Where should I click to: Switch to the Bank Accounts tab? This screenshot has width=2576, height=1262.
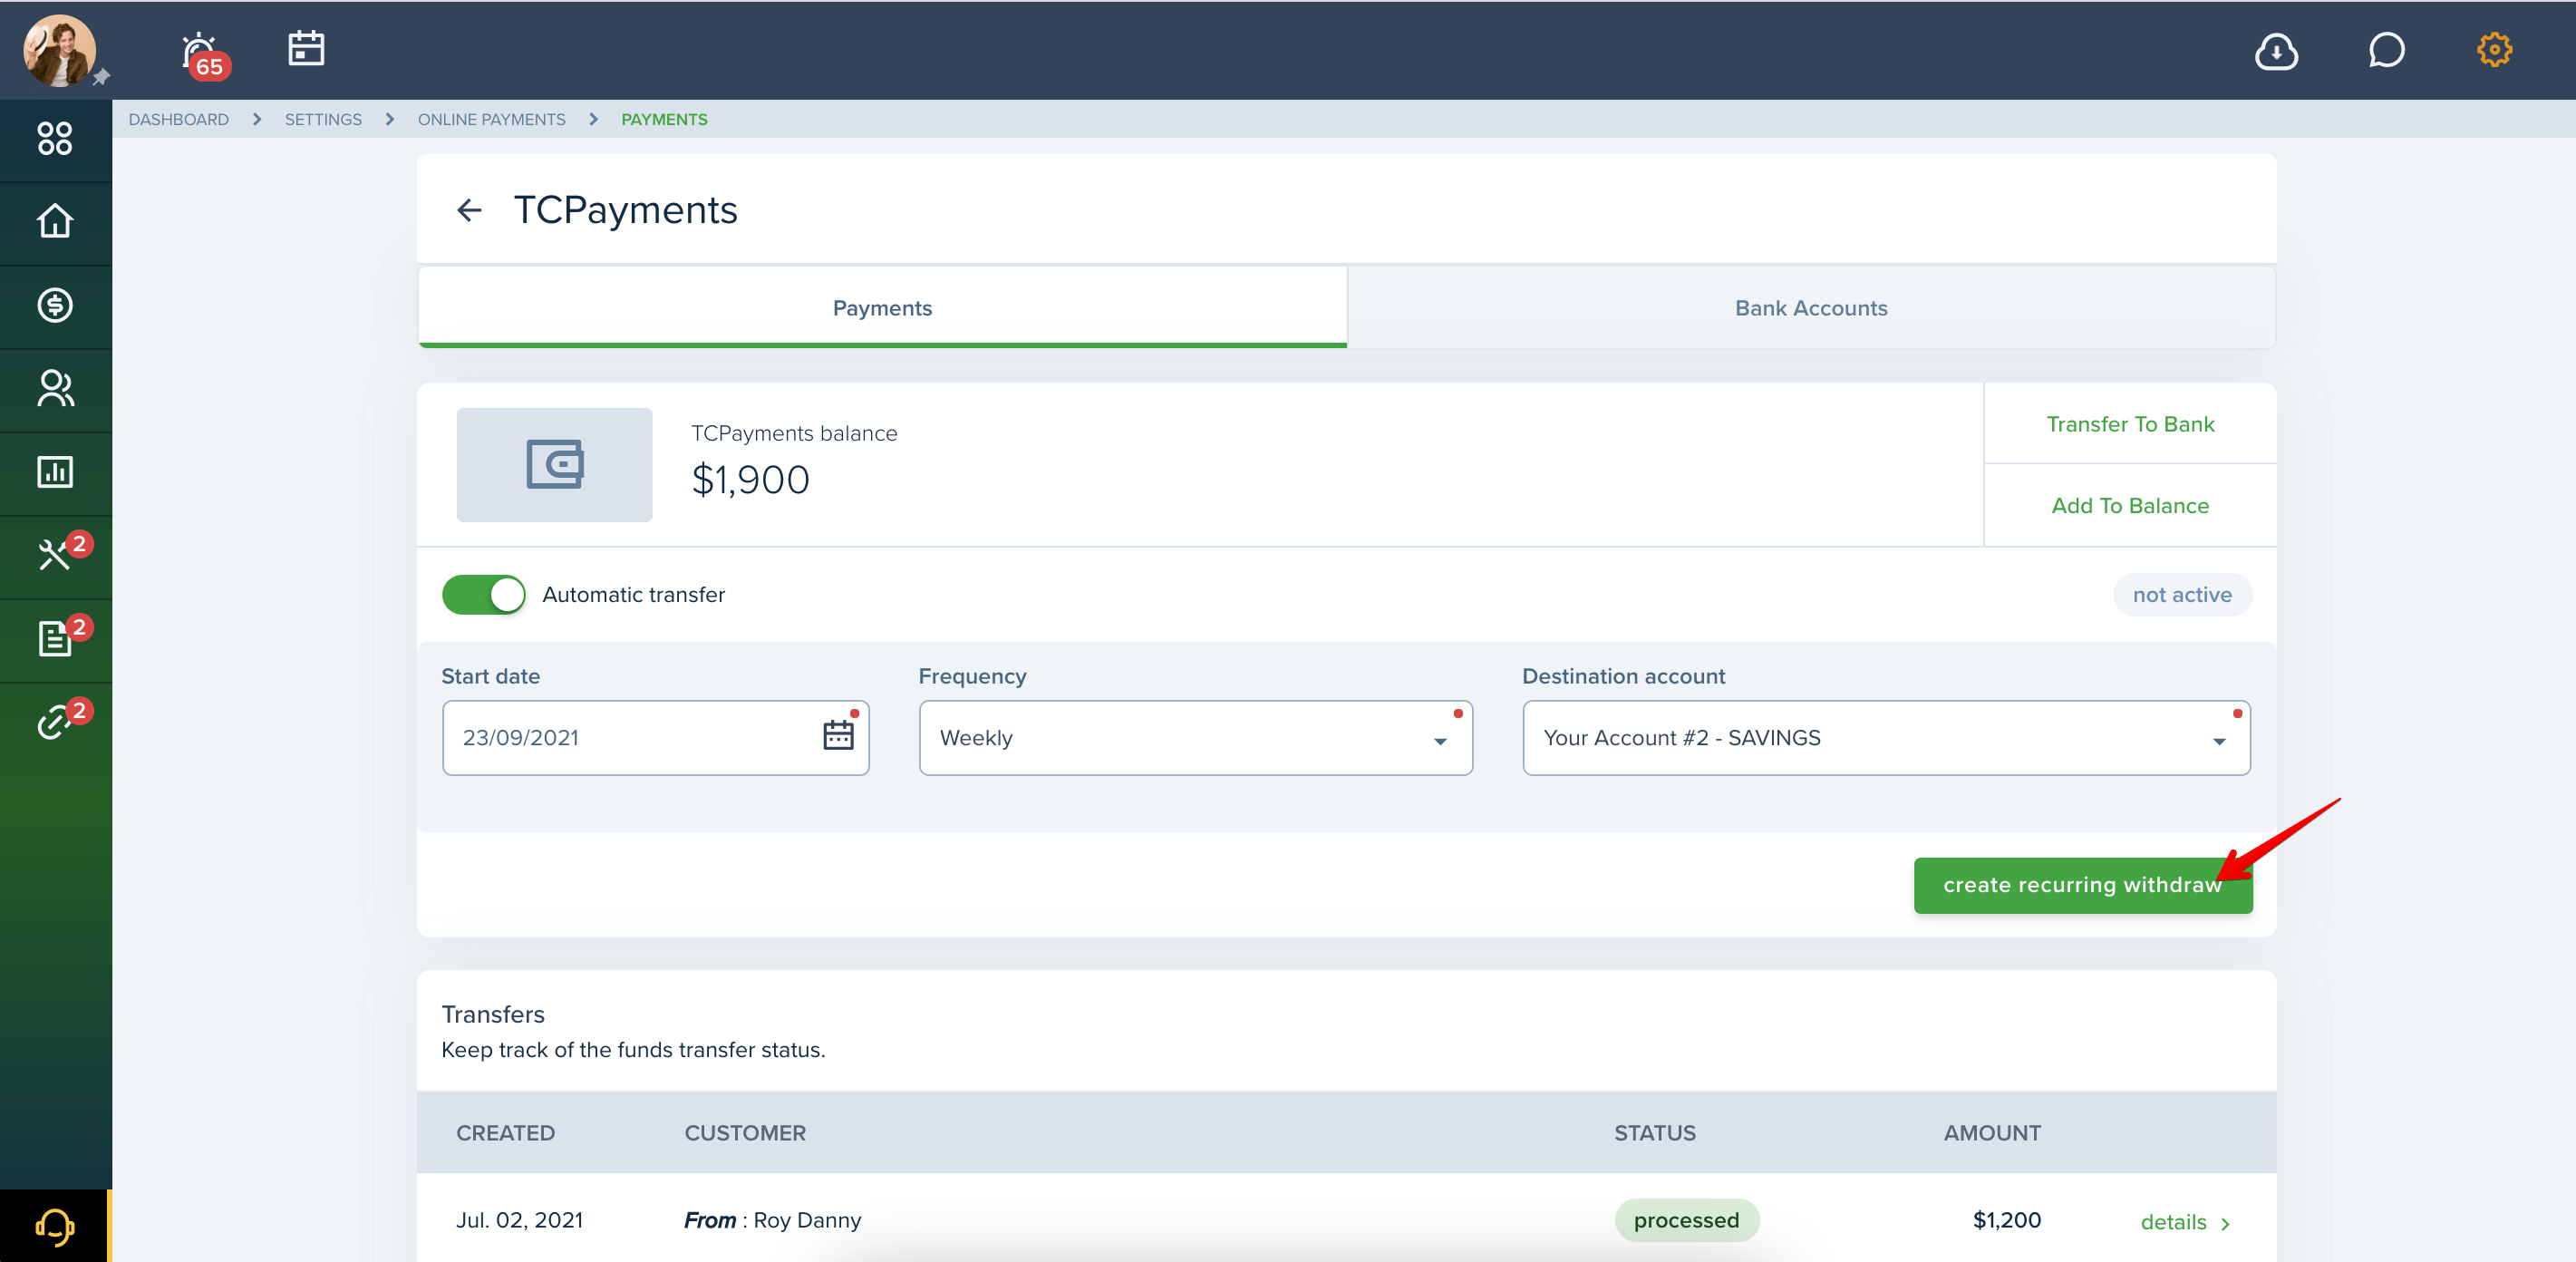1811,308
